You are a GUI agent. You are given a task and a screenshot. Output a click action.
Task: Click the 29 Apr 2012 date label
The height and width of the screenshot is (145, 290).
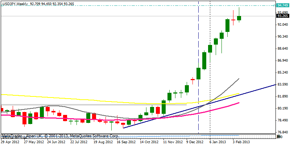(x=11, y=142)
